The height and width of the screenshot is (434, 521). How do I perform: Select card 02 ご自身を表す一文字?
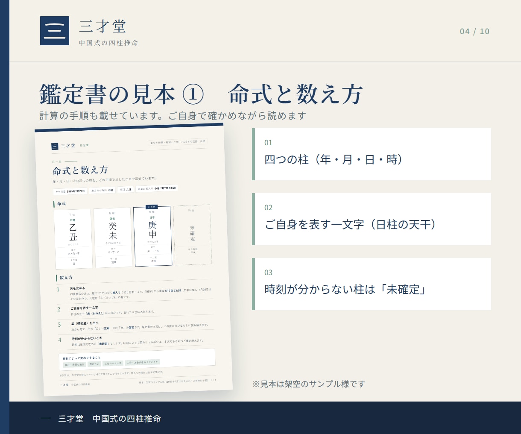372,219
